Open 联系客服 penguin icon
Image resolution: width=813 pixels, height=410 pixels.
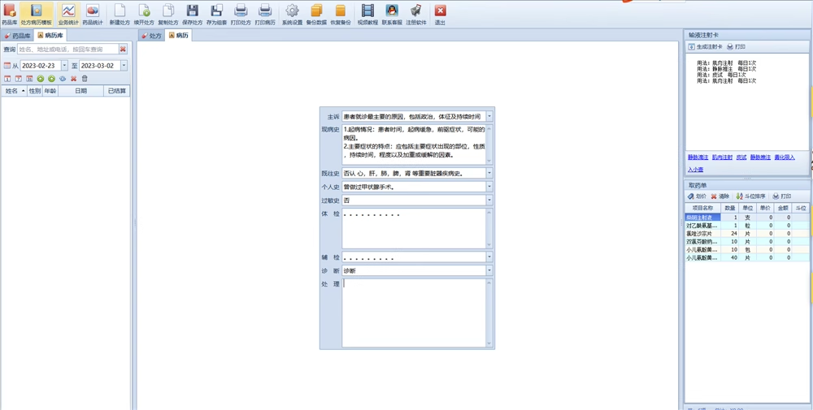click(x=392, y=15)
